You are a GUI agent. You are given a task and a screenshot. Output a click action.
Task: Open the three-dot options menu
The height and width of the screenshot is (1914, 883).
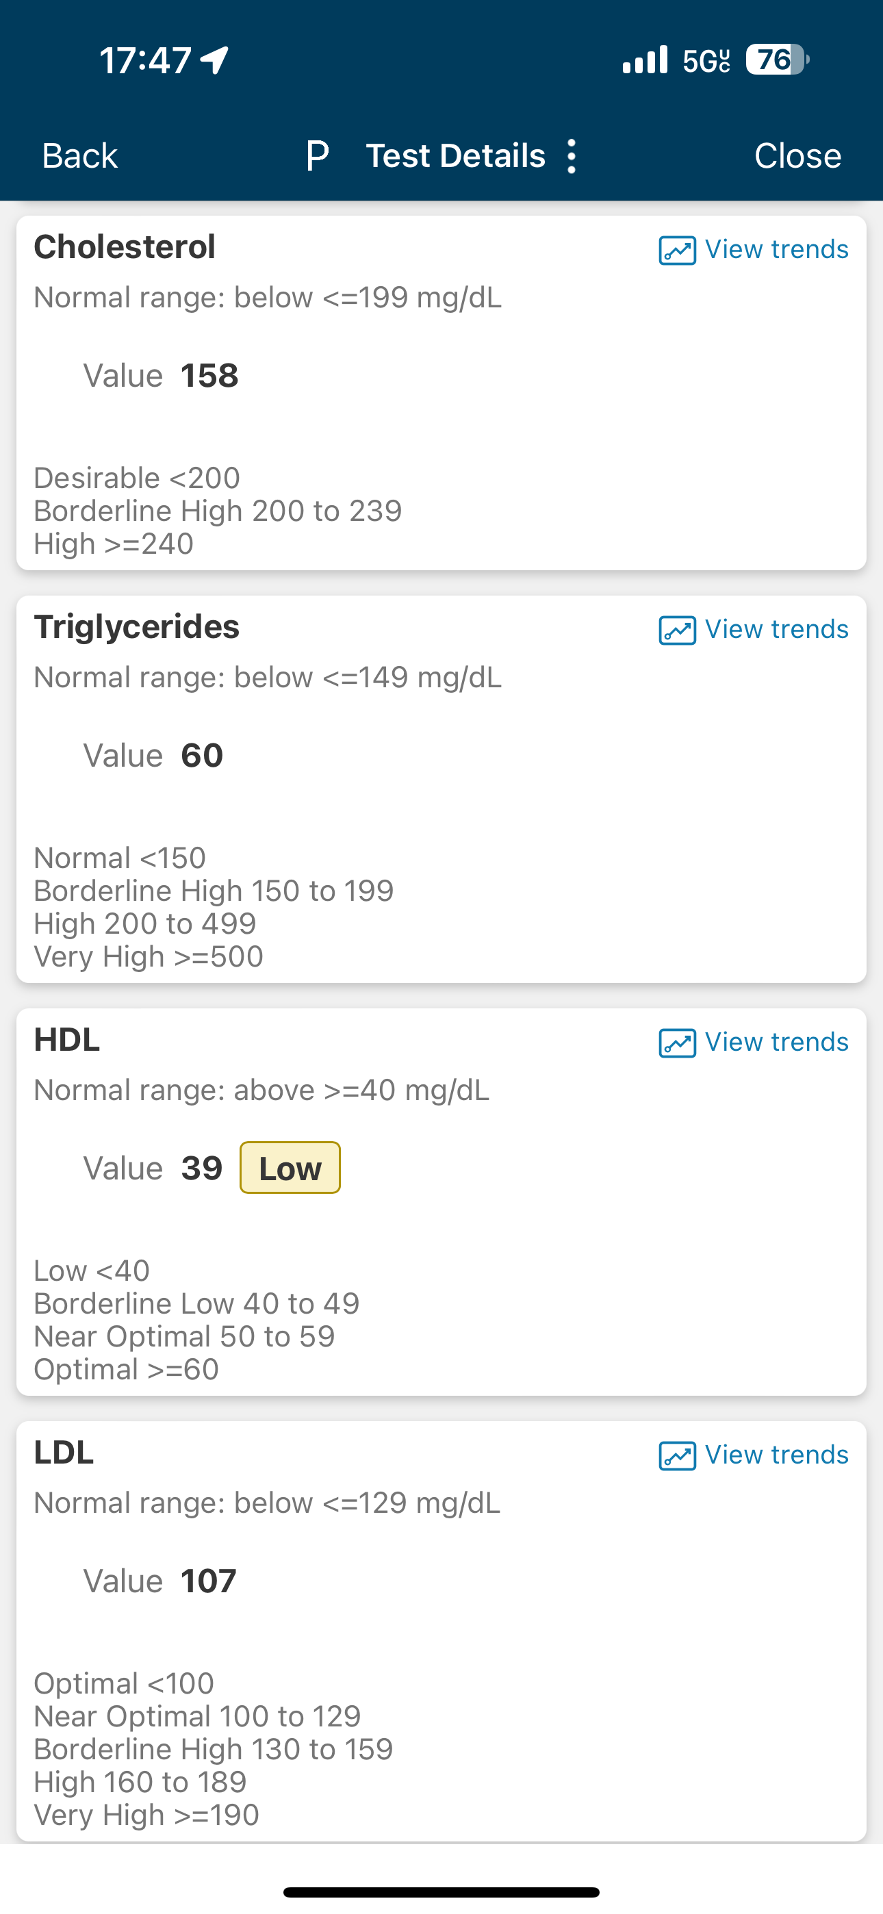point(571,156)
